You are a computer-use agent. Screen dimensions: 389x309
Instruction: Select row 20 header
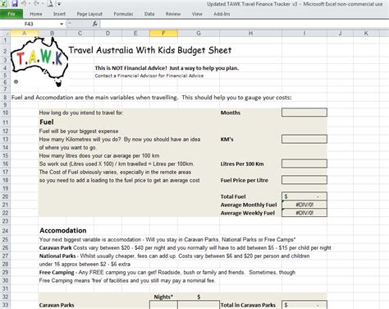coord(5,196)
